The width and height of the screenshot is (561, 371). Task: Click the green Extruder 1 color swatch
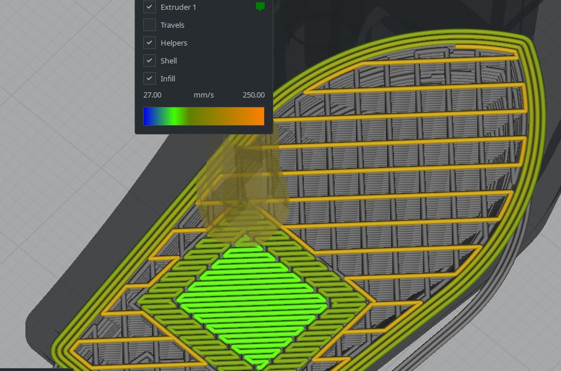click(260, 6)
